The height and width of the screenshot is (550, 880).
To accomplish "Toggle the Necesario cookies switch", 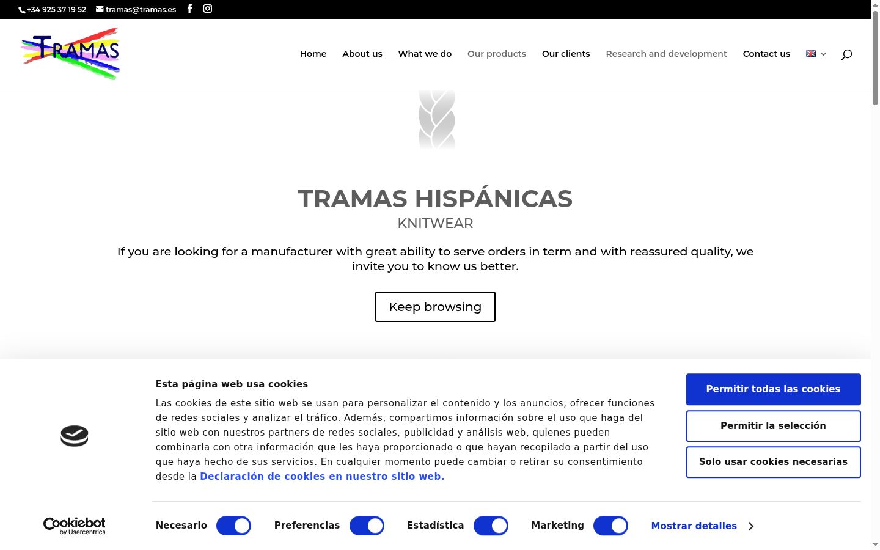I will pyautogui.click(x=233, y=526).
